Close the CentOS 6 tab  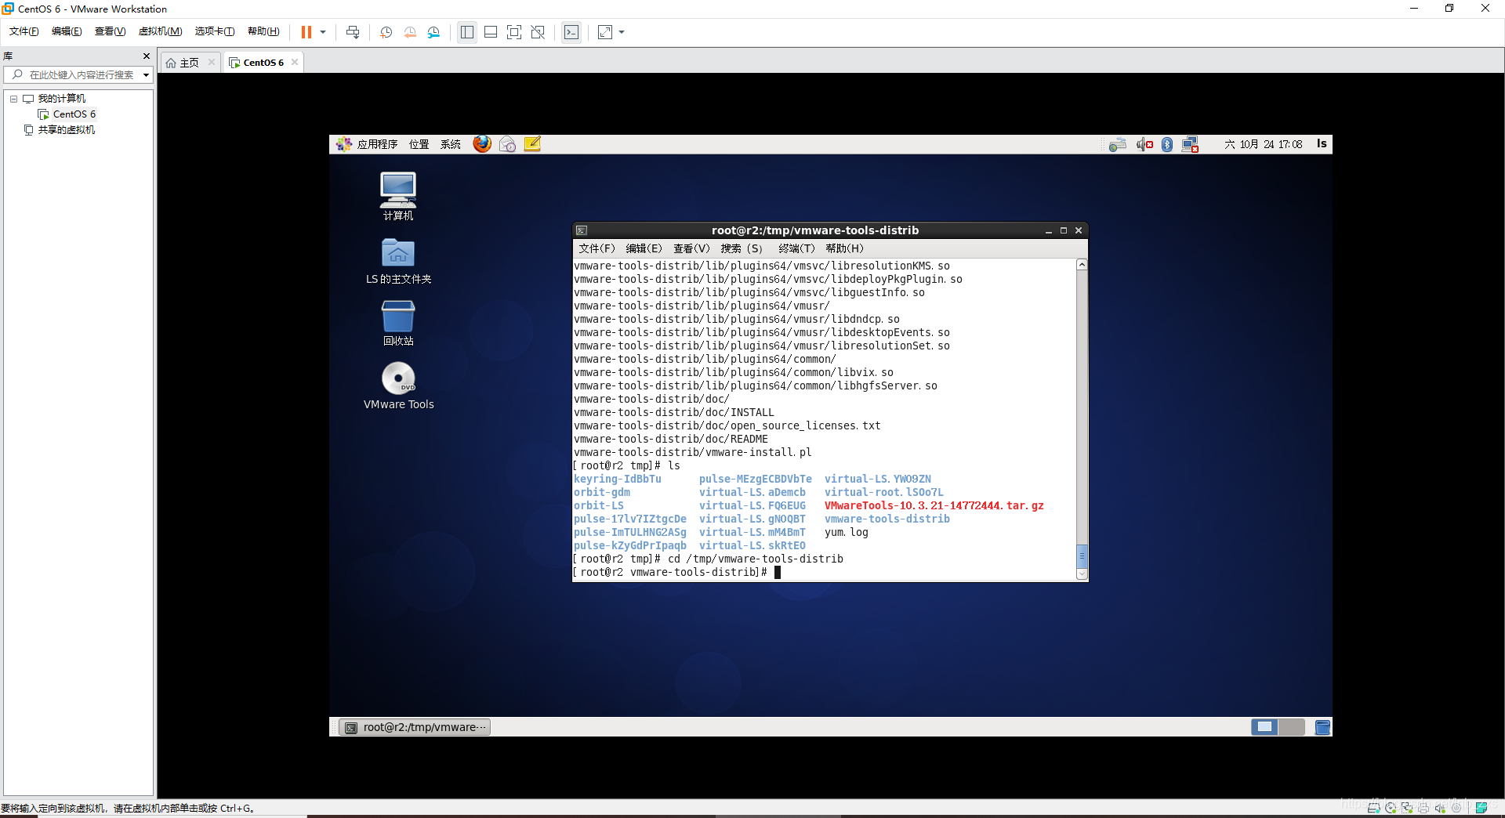coord(295,62)
